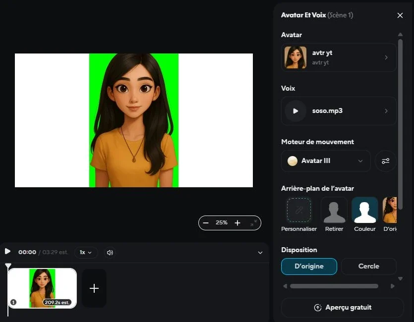Play the timeline video
414x322 pixels.
click(7, 251)
